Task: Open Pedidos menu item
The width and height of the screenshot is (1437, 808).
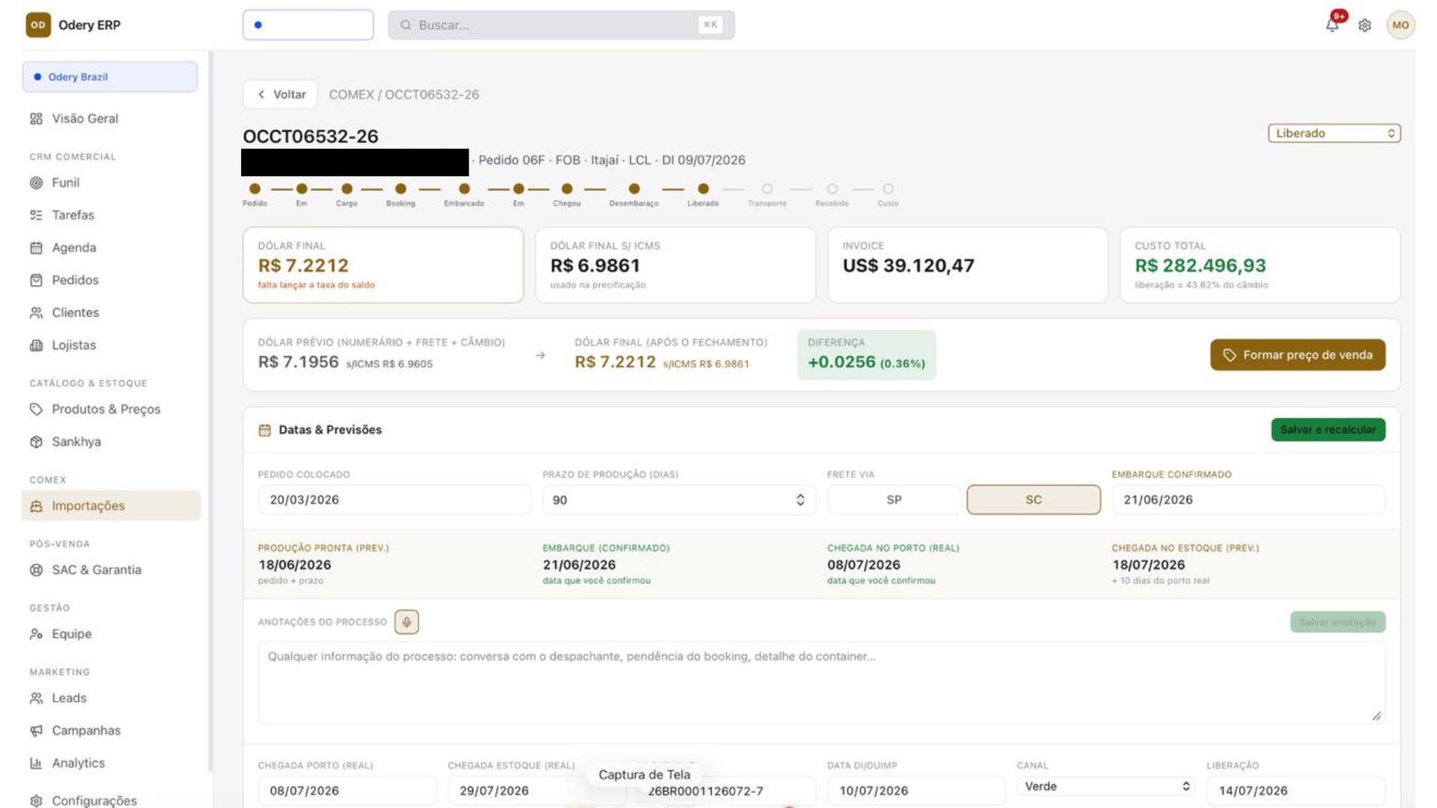Action: [110, 281]
